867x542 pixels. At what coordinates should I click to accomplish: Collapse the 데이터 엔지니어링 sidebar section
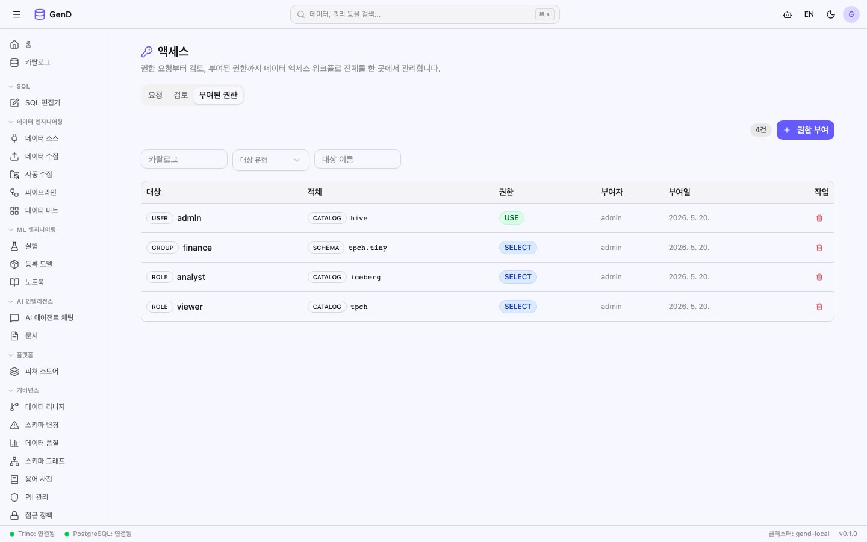pyautogui.click(x=36, y=122)
